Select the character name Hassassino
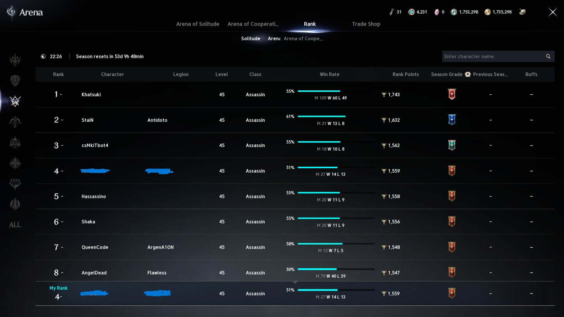This screenshot has height=317, width=564. click(x=94, y=196)
